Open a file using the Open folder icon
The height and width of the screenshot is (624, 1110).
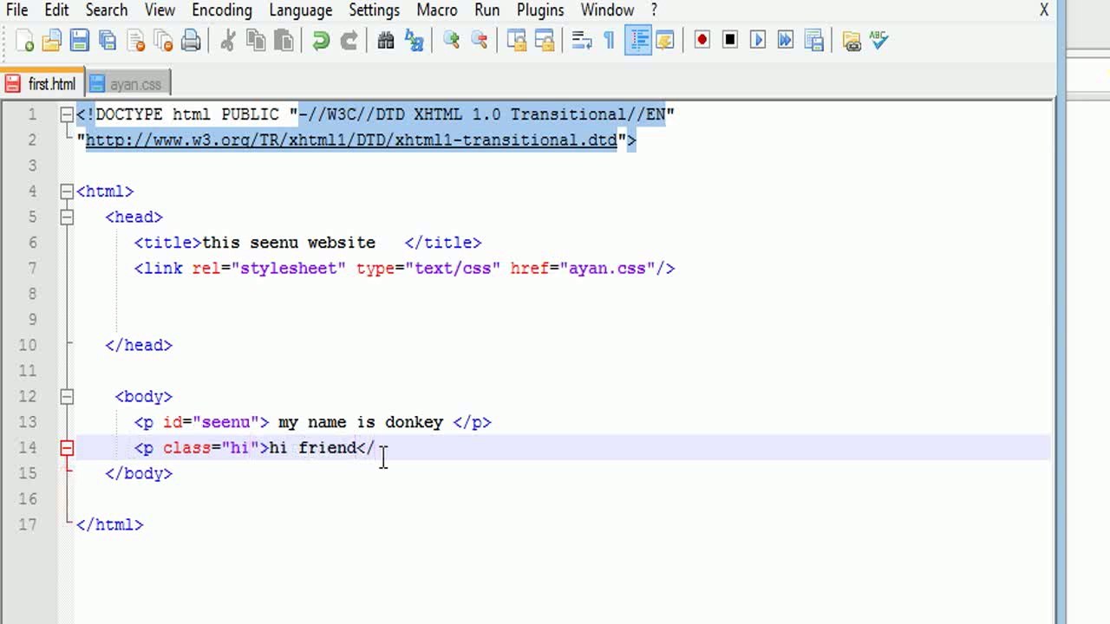[52, 41]
